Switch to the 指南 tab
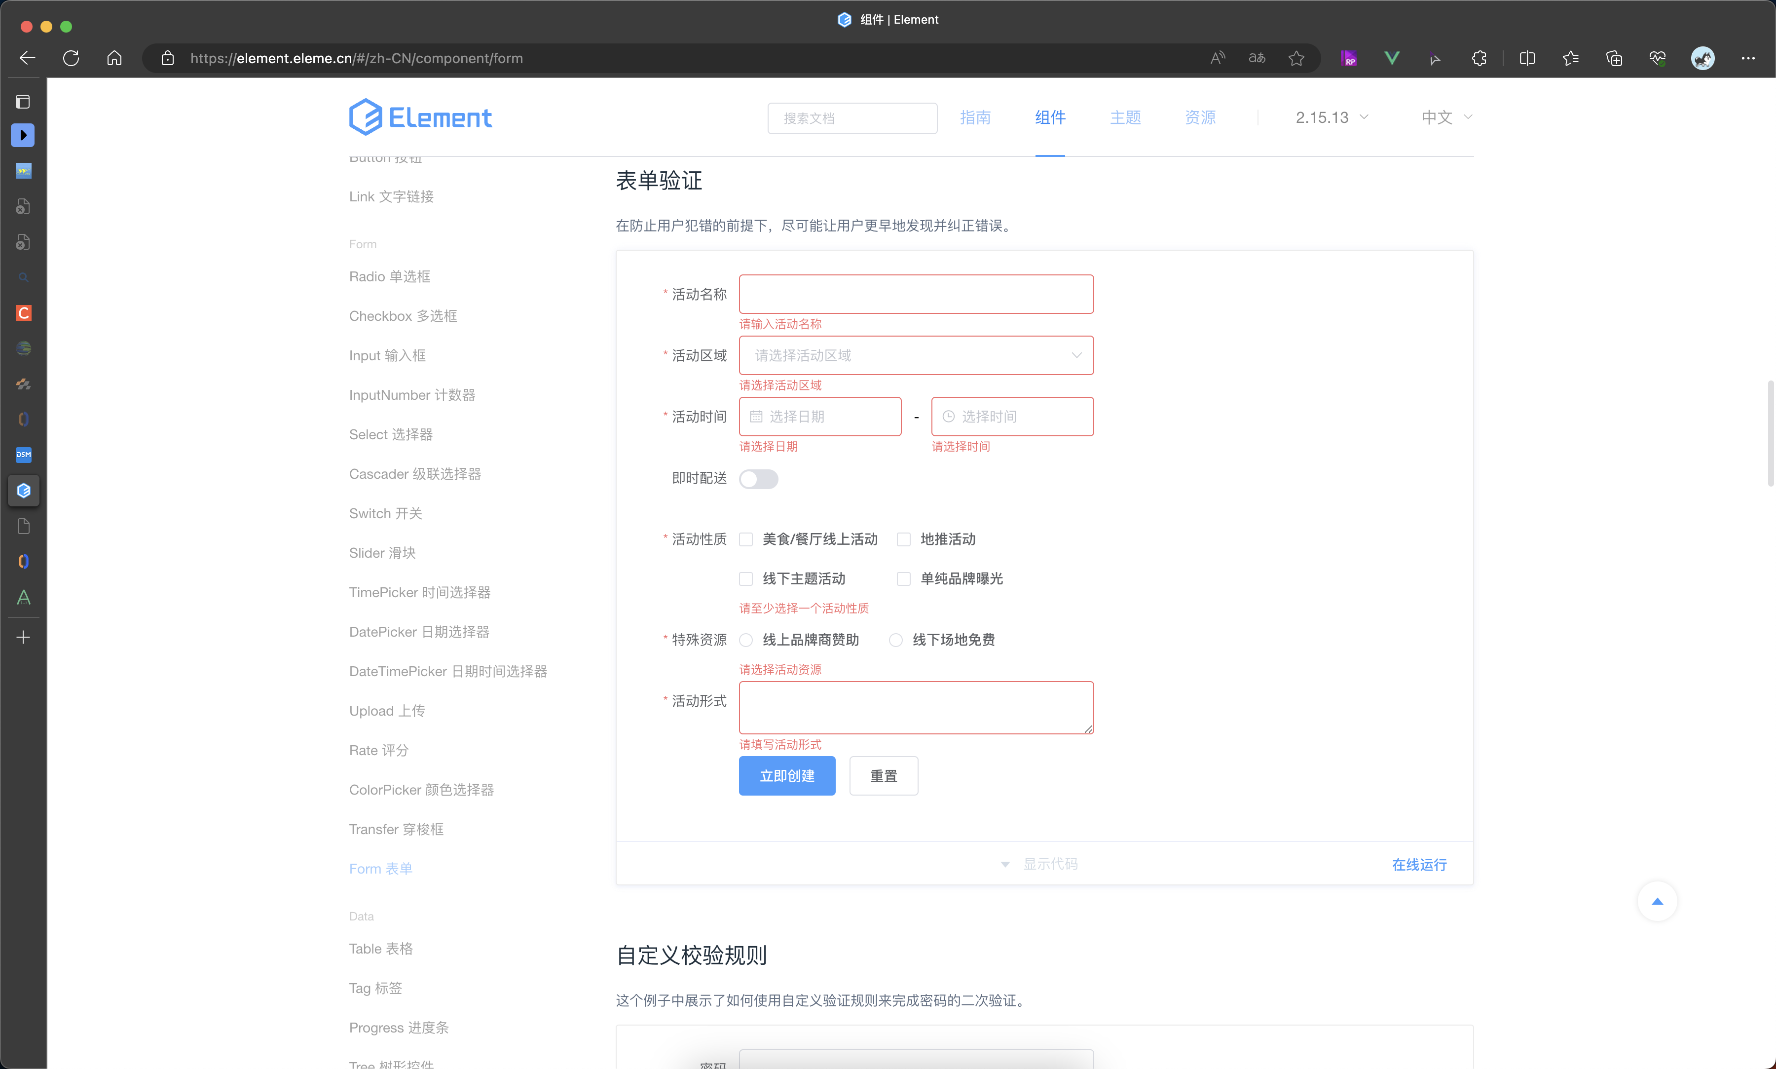The height and width of the screenshot is (1069, 1776). pos(975,117)
